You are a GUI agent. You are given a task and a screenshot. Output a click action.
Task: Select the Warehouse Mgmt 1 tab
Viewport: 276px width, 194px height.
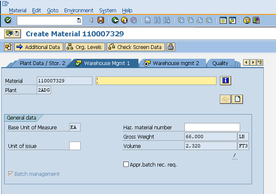[105, 63]
